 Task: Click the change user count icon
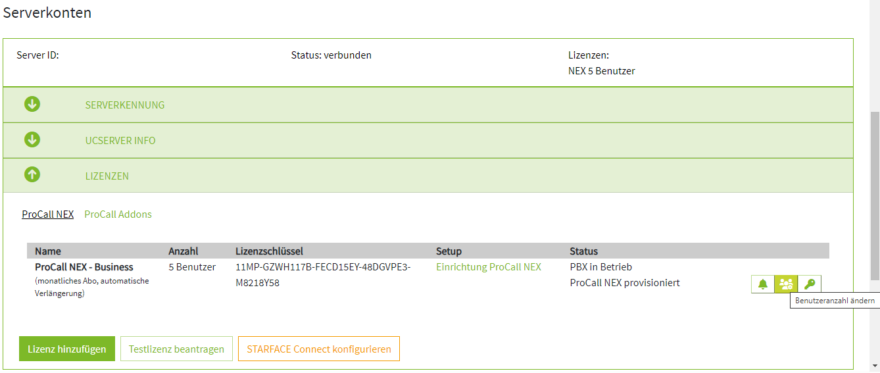coord(786,284)
